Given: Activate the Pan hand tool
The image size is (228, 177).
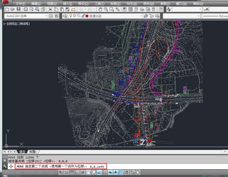Looking at the screenshot, I should [x=100, y=9].
